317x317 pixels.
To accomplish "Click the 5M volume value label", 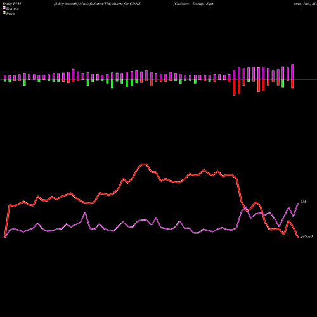I will tap(303, 202).
